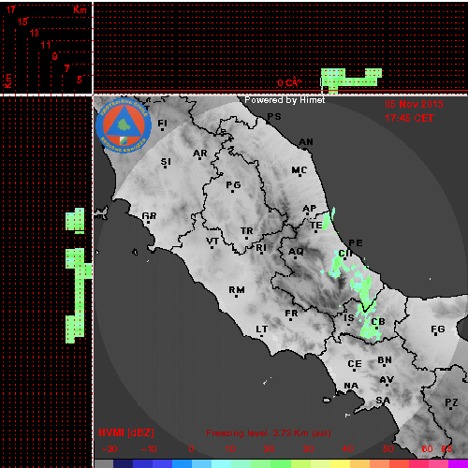
Task: Click the rotated 'Km' label on left axis
Action: point(8,81)
